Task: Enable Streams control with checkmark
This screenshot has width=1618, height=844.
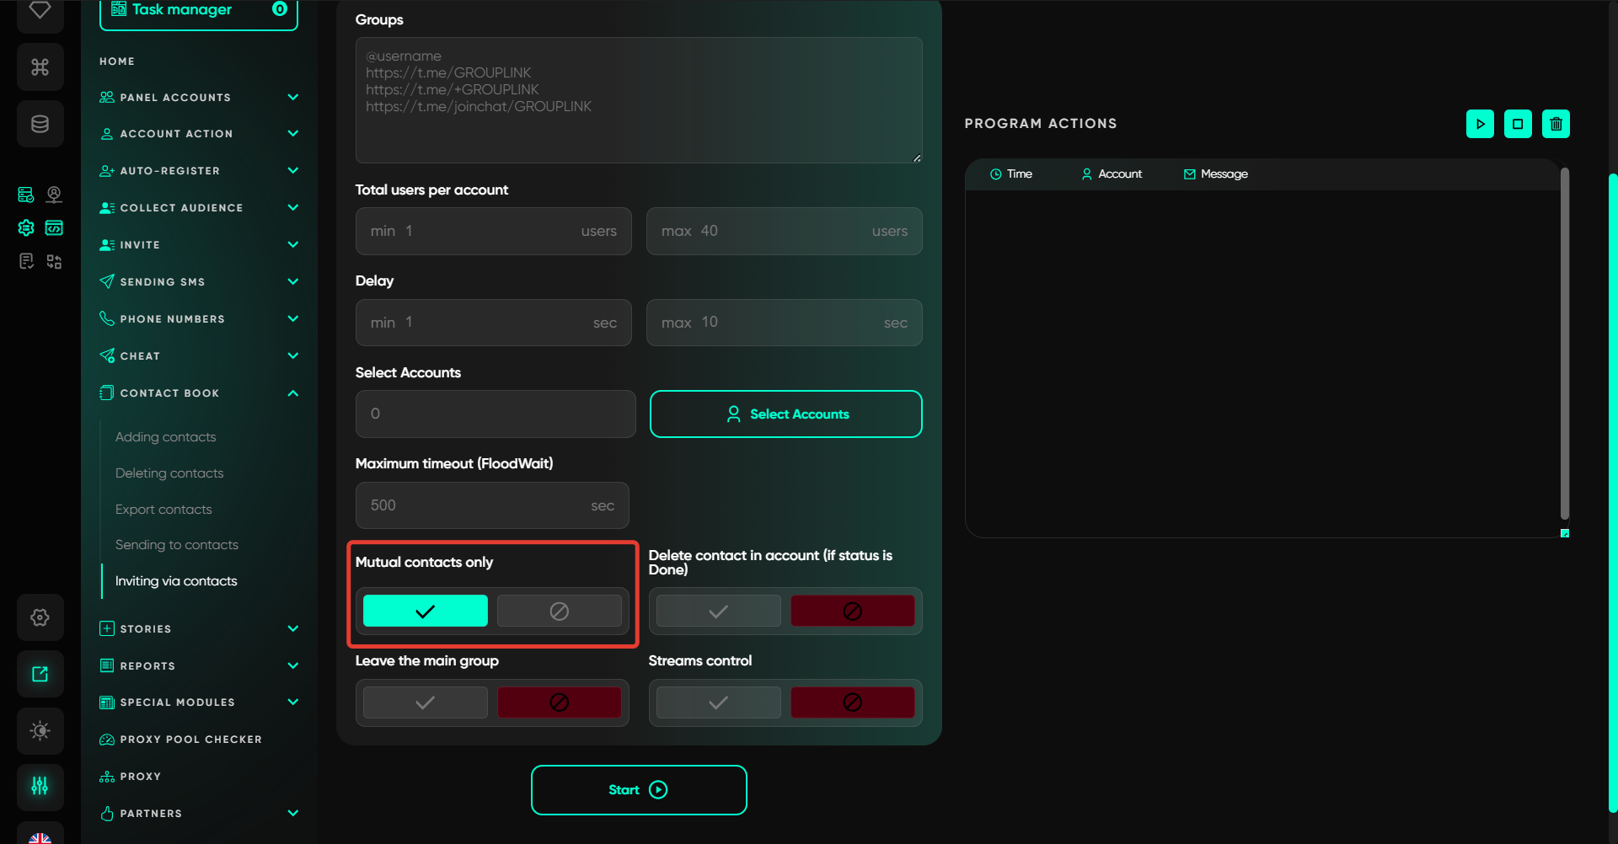Action: [718, 702]
